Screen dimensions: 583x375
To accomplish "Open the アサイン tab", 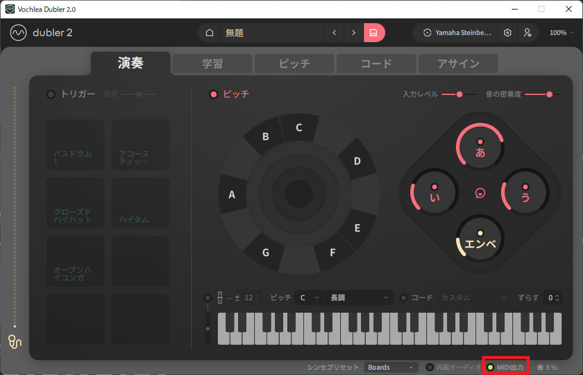I will click(458, 63).
